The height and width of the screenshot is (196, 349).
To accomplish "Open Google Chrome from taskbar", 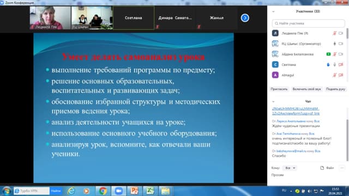I will [x=103, y=191].
